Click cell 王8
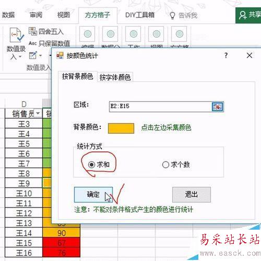261x261 pixels. point(23,173)
